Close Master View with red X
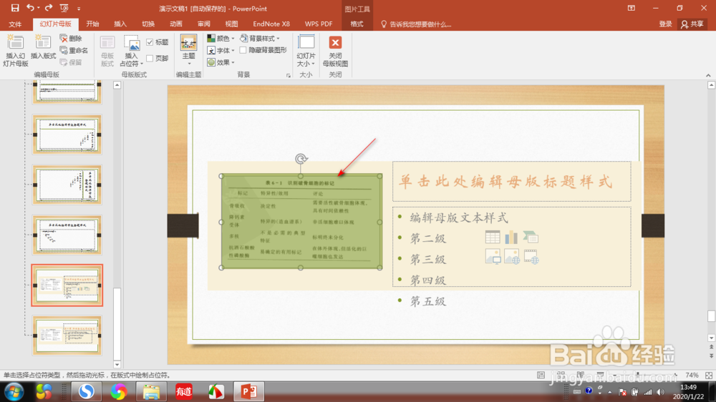The width and height of the screenshot is (716, 402). pyautogui.click(x=335, y=51)
